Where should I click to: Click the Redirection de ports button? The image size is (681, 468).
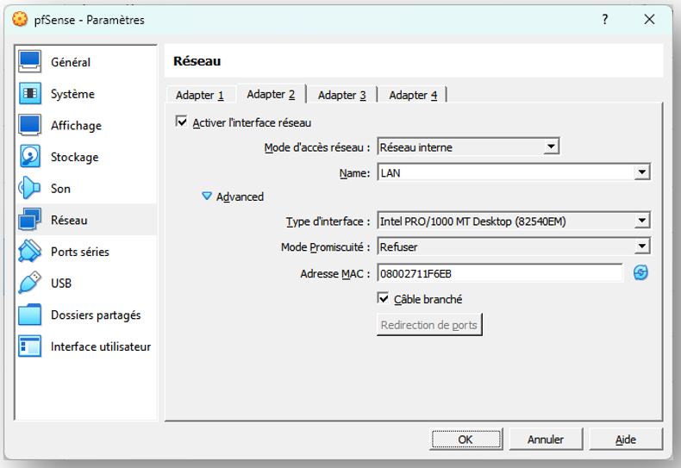tap(429, 325)
